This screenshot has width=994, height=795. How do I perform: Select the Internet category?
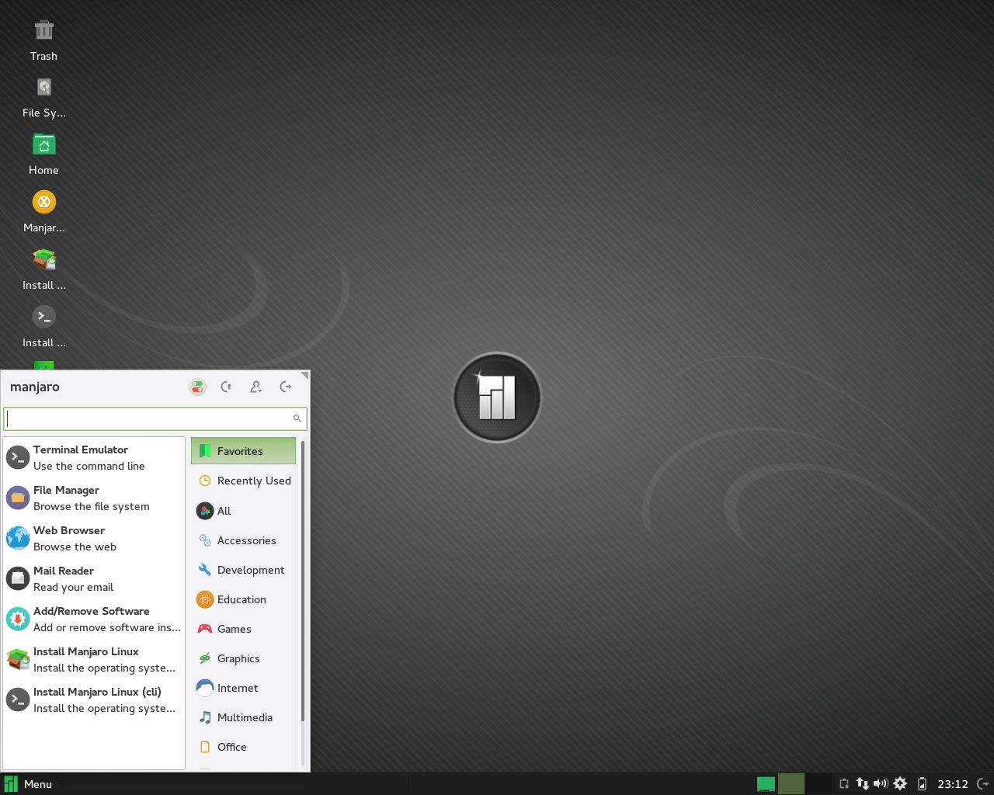243,688
